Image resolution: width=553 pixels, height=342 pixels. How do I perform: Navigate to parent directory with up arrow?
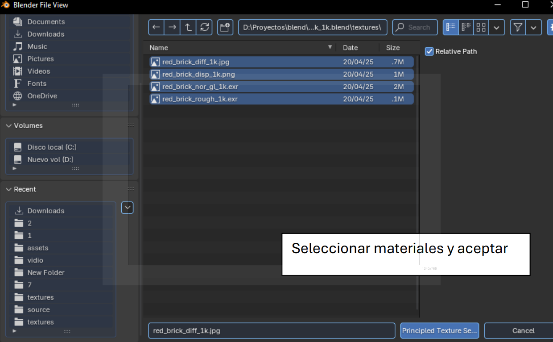point(188,27)
